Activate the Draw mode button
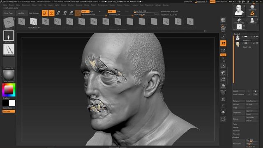 [x=51, y=13]
